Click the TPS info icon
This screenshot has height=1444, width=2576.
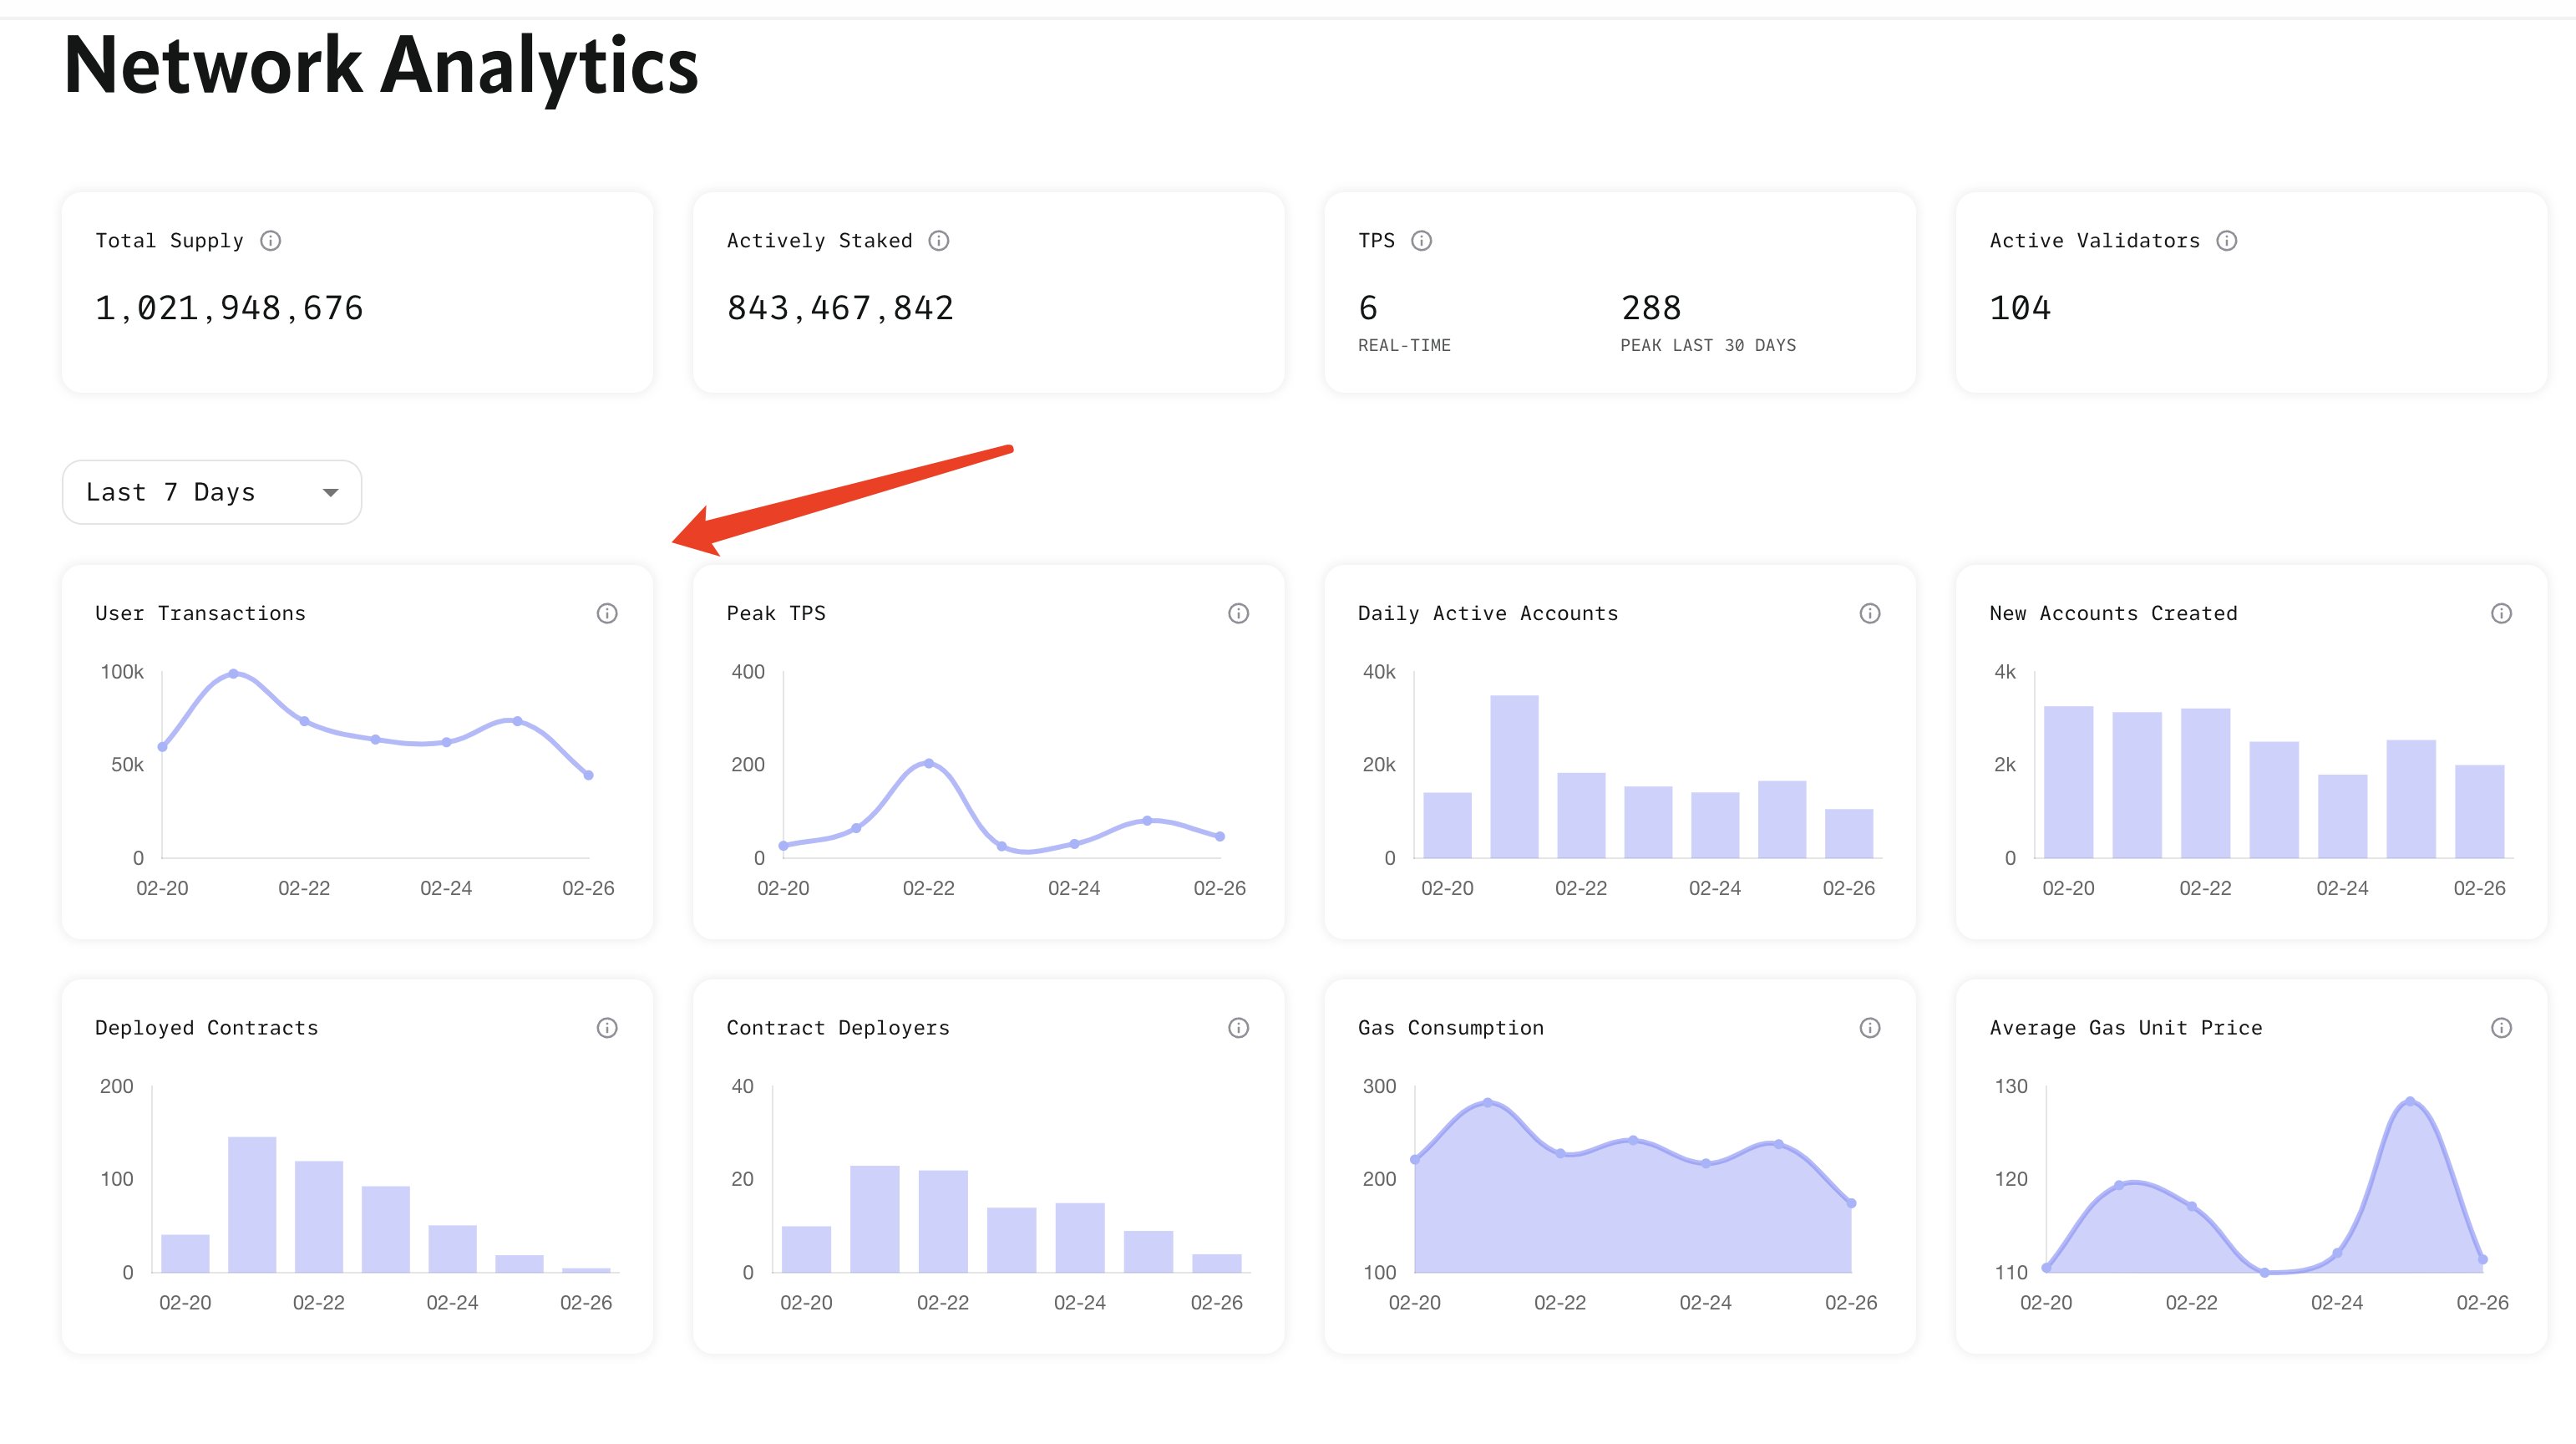(x=1421, y=240)
